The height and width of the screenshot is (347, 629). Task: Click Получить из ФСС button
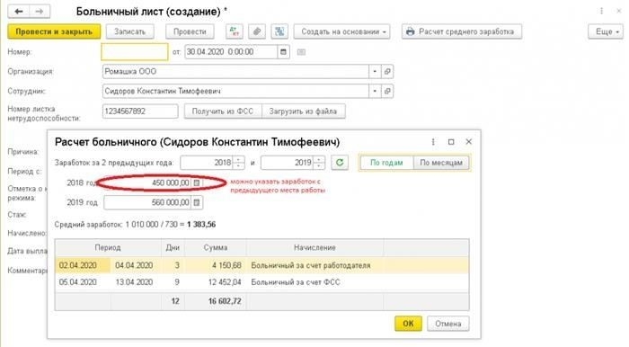(223, 111)
